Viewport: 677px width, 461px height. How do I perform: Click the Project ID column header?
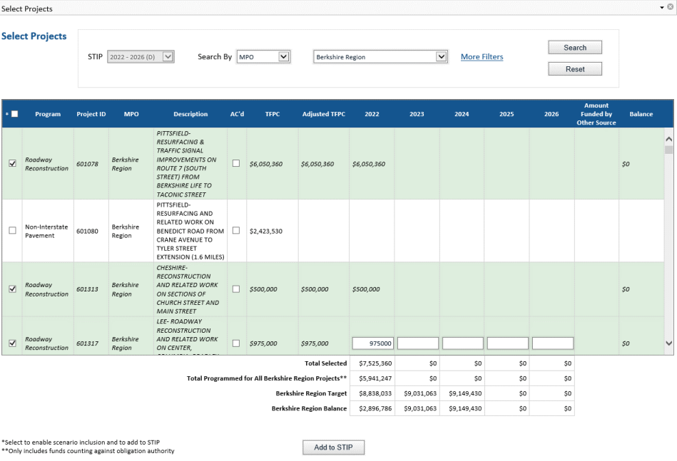click(x=90, y=113)
